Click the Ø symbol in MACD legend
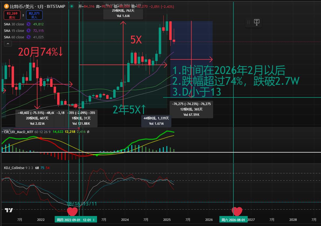The image size is (321, 226). [x=88, y=132]
